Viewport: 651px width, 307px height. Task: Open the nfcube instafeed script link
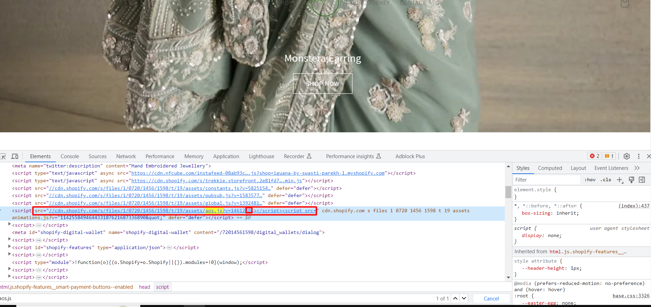258,173
